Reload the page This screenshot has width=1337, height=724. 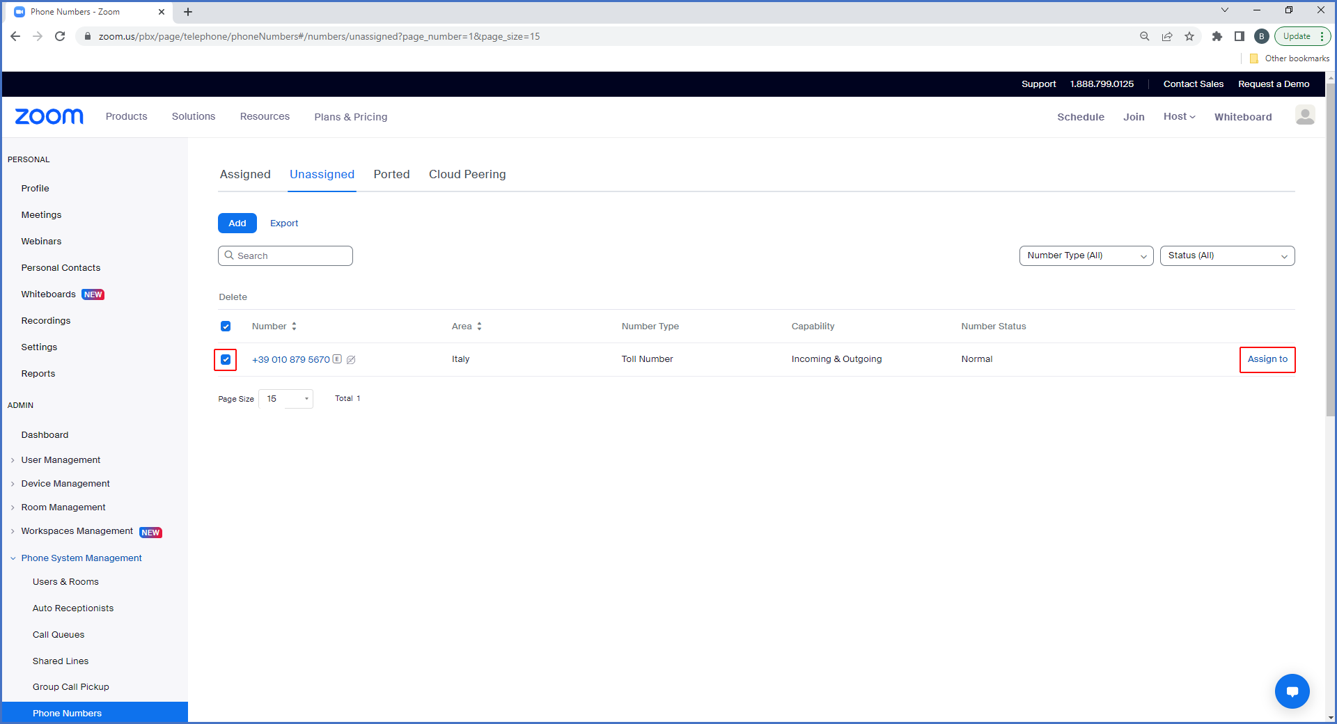(x=60, y=36)
